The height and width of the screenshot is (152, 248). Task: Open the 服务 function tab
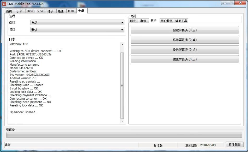133,21
